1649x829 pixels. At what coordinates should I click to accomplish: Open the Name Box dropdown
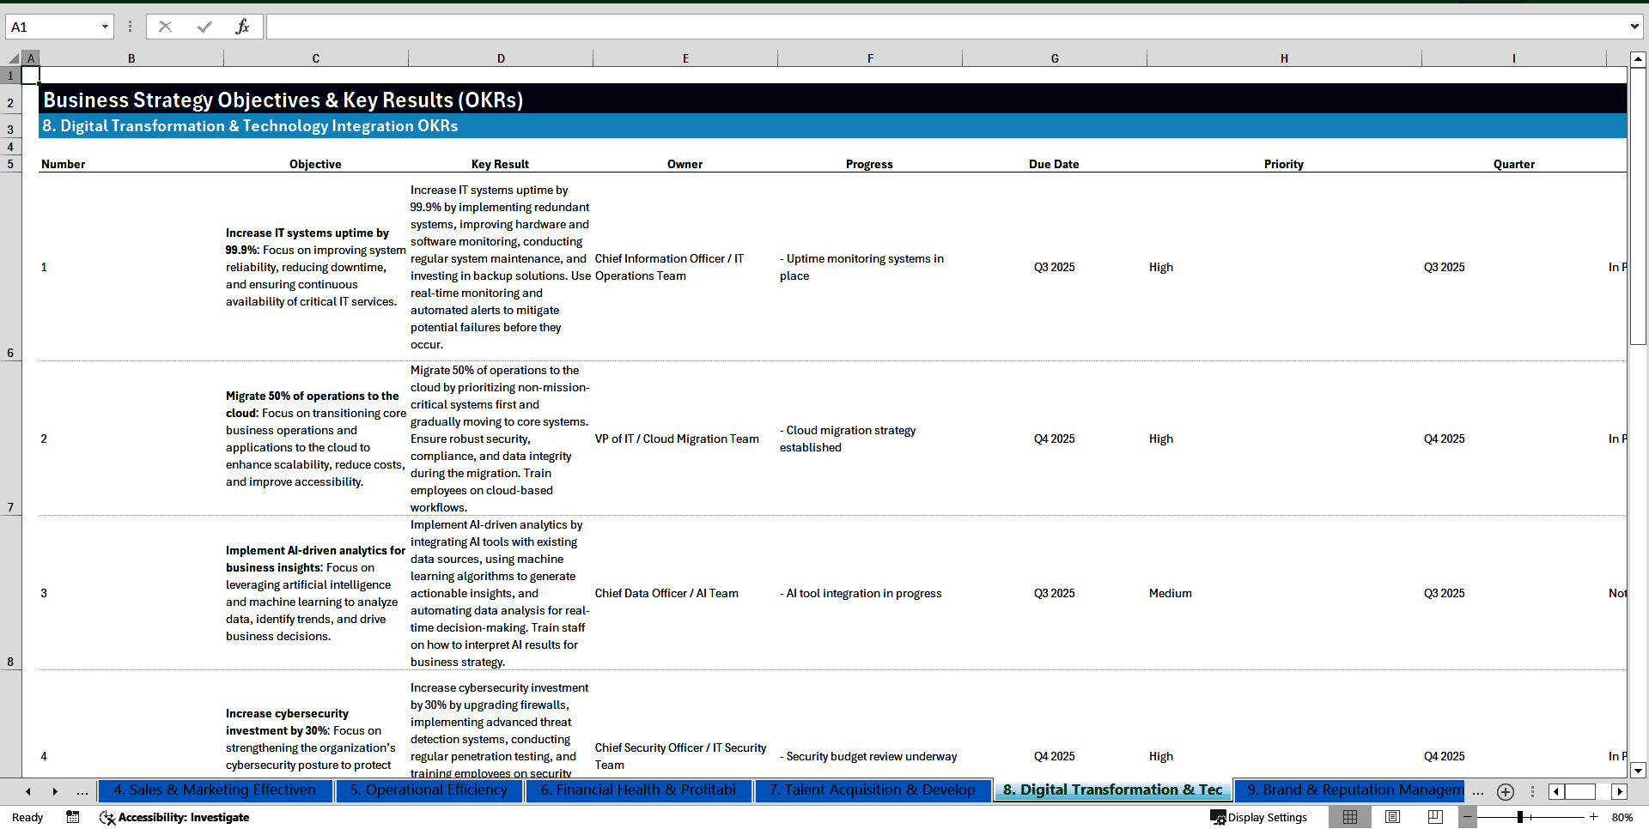pyautogui.click(x=106, y=27)
